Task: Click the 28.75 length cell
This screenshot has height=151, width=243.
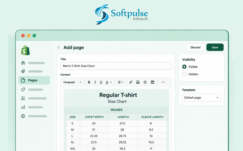Action: pyautogui.click(x=123, y=136)
